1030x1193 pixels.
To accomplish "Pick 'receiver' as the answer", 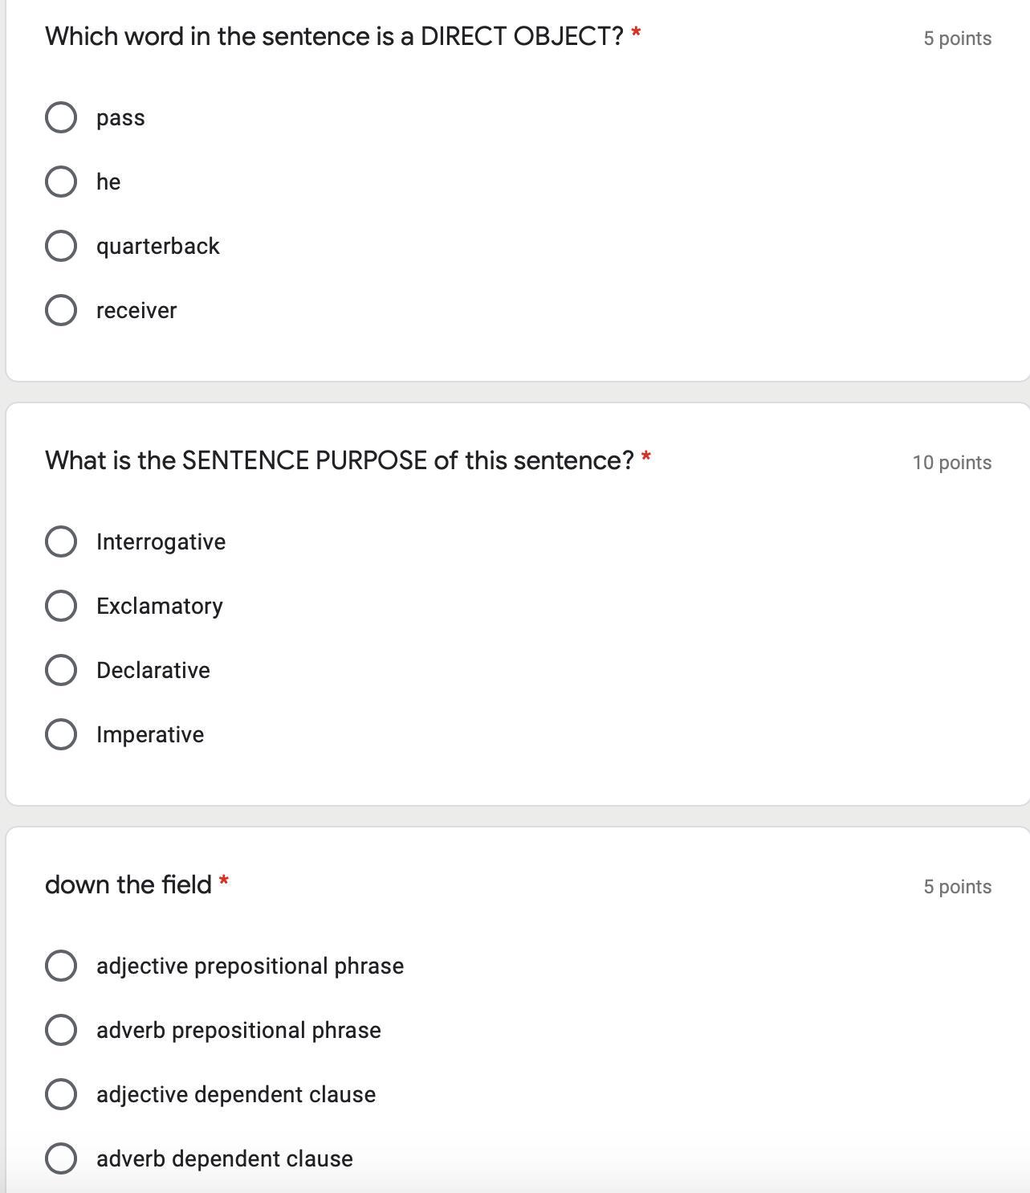I will point(61,310).
